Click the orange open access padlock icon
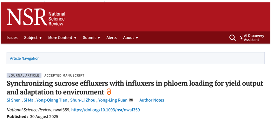Viewport: 271px width, 122px height. 109,92
